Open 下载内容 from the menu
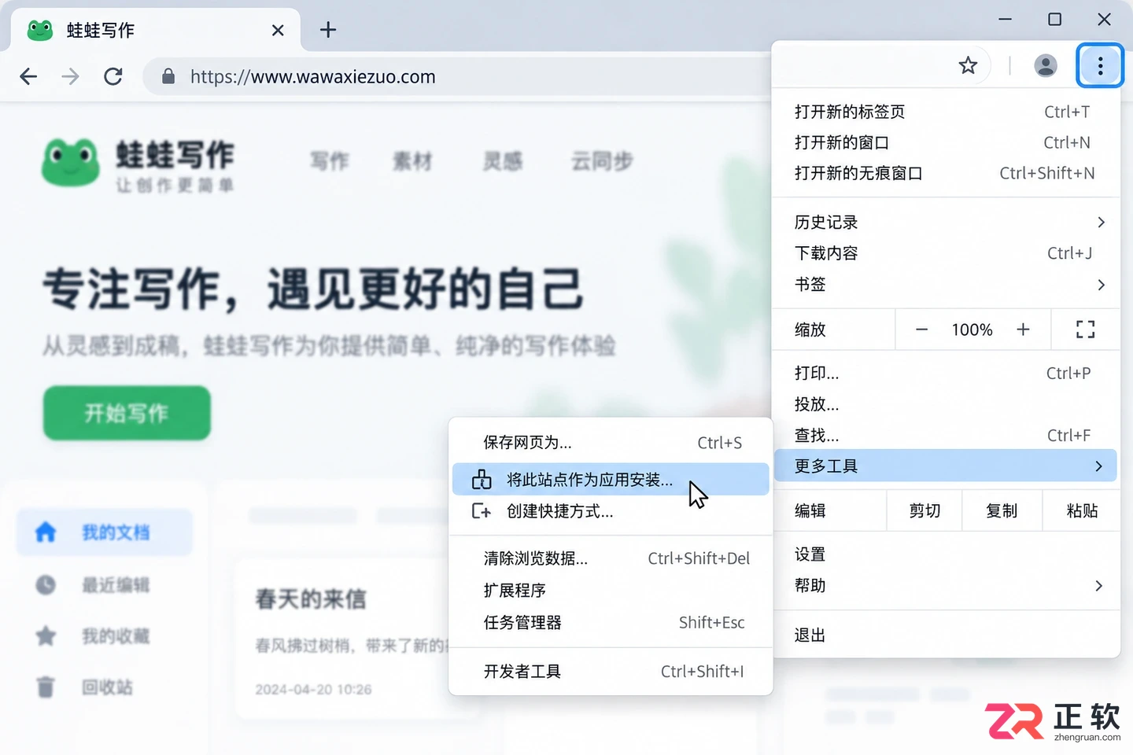 pyautogui.click(x=946, y=253)
